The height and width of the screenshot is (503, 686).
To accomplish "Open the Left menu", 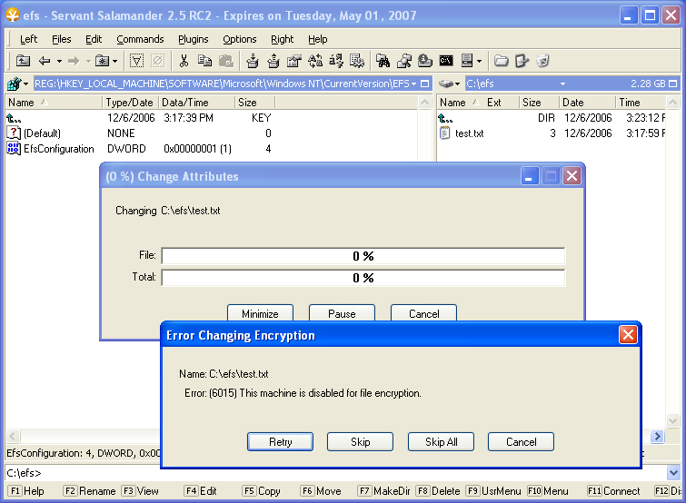I will coord(28,39).
